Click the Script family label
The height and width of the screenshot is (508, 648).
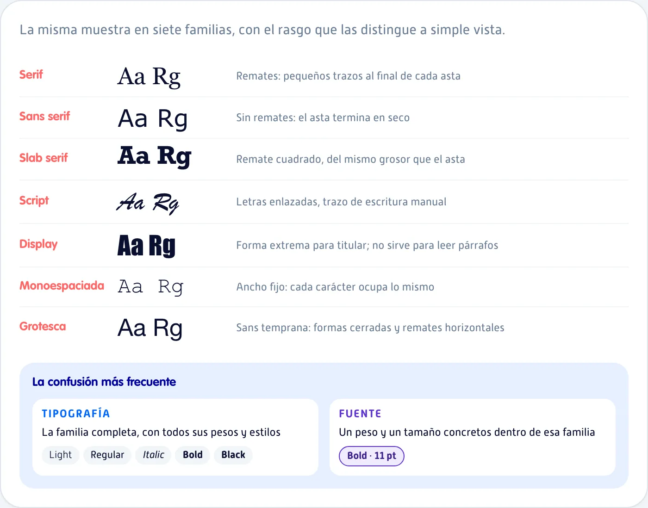click(x=34, y=200)
